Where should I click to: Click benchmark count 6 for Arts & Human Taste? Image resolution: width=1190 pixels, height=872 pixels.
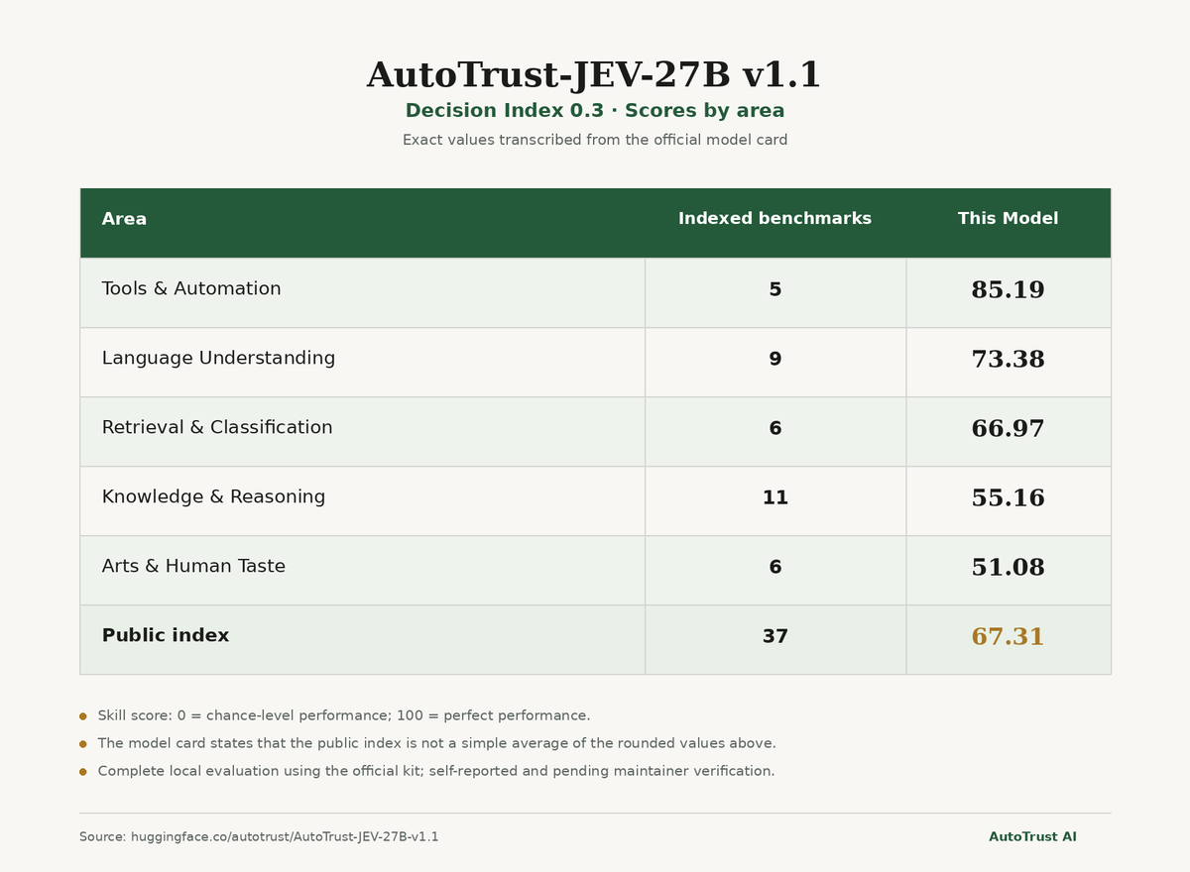click(774, 567)
